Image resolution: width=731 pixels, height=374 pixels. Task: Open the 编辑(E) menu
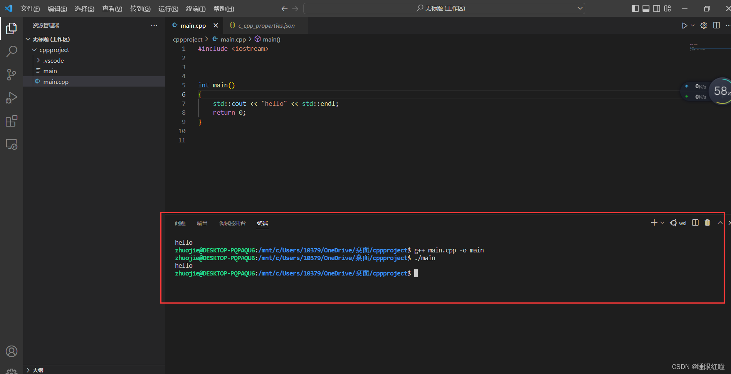pos(57,8)
